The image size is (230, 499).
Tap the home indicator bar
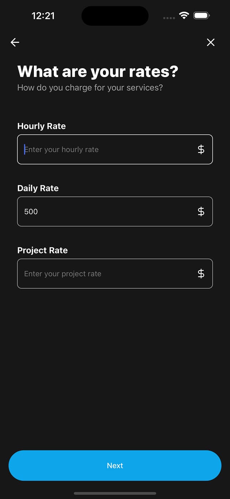point(115,493)
